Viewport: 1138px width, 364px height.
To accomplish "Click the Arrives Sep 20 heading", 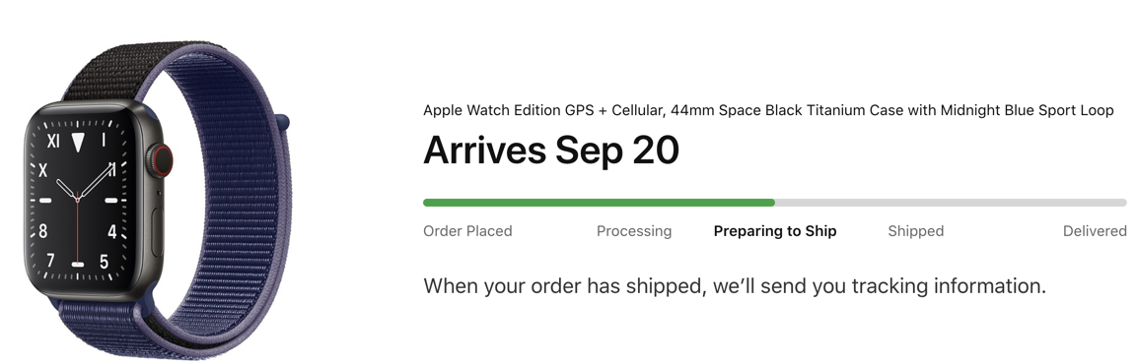I will 551,151.
